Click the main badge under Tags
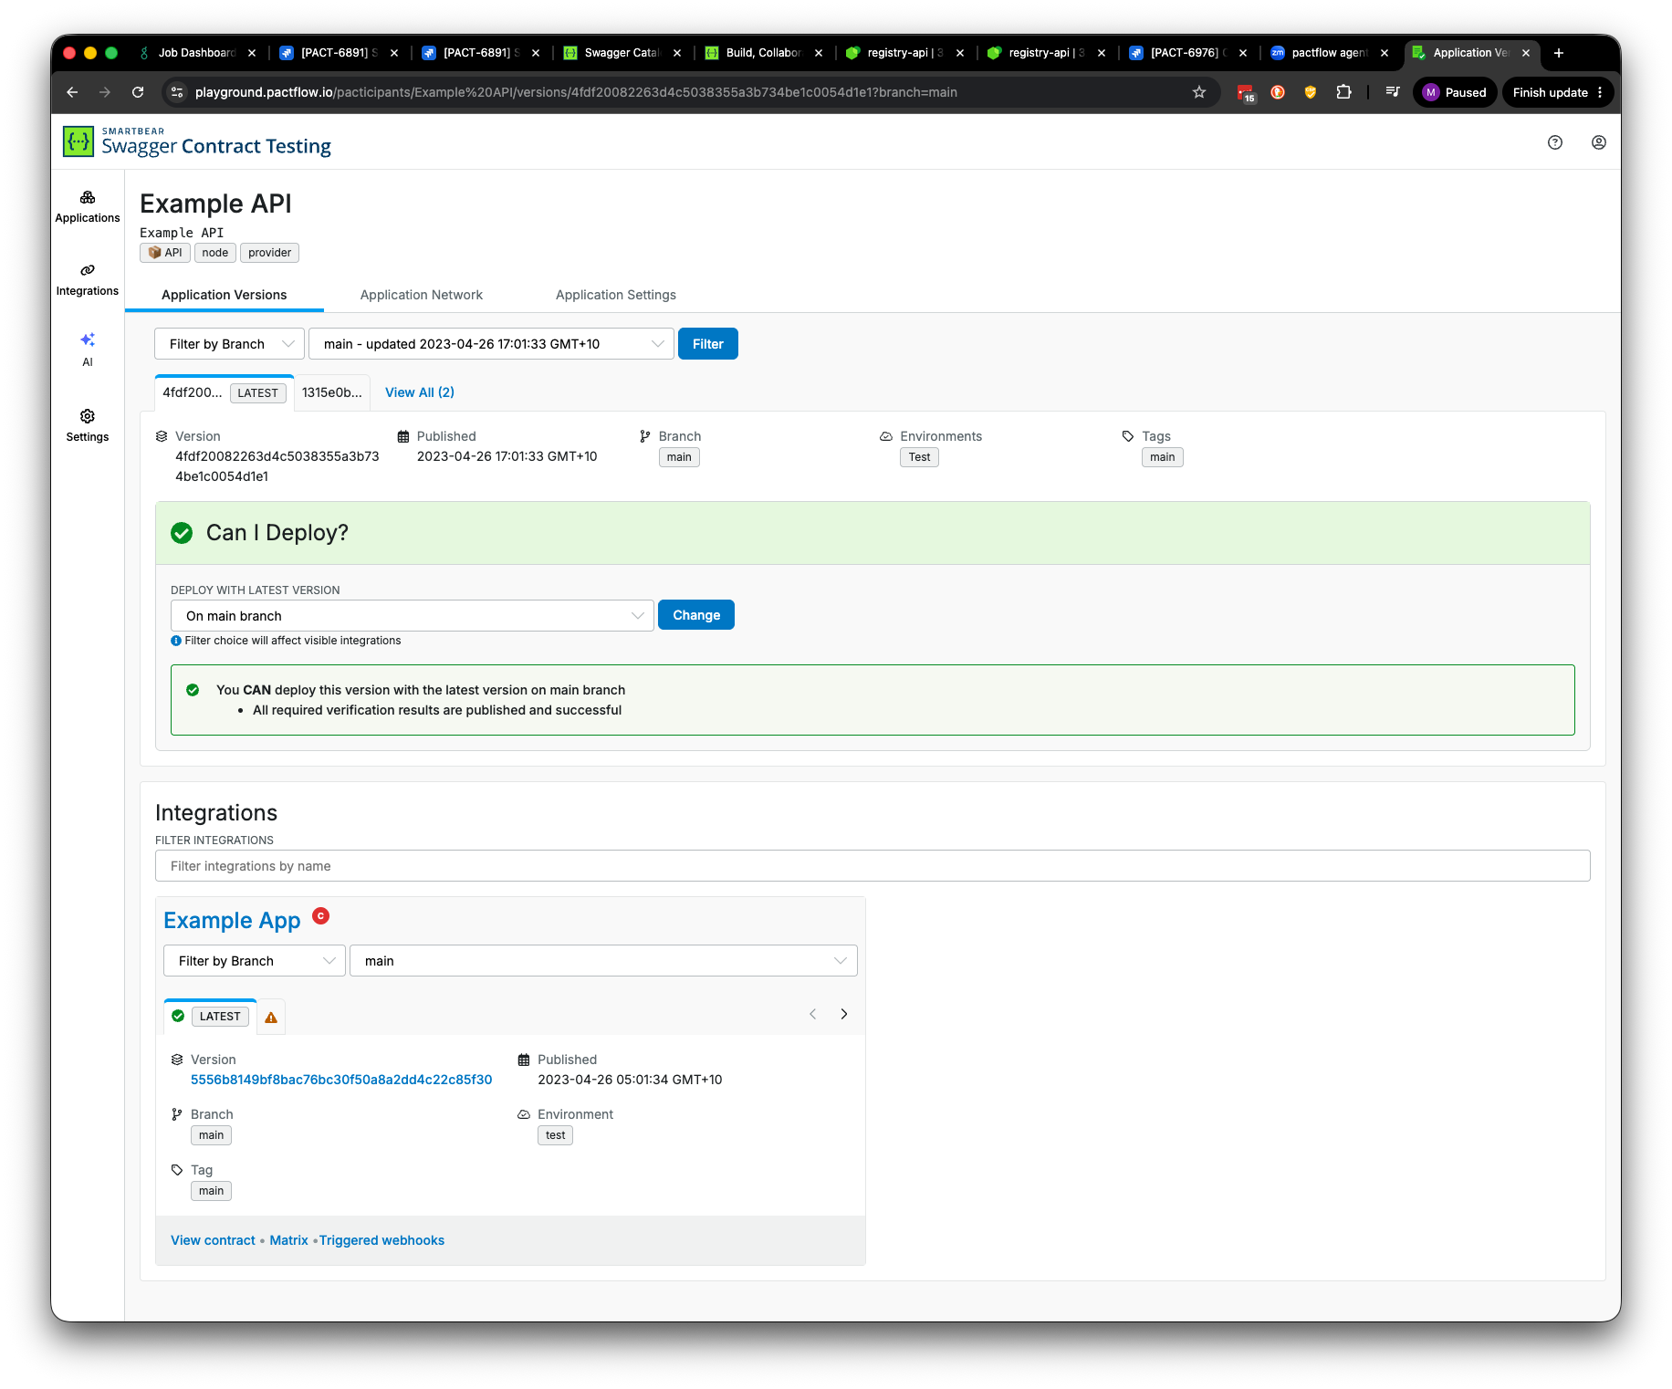 [x=1162, y=457]
